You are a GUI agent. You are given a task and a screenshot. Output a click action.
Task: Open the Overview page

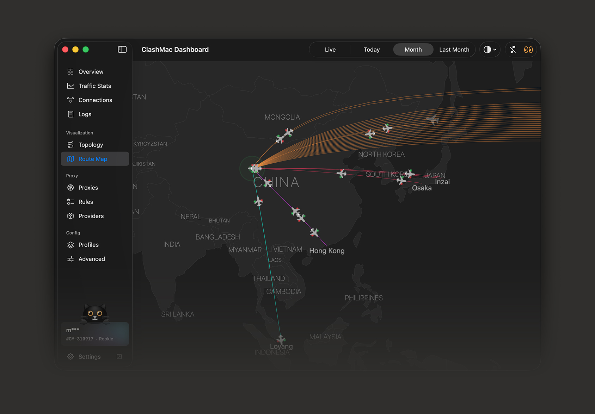click(x=95, y=72)
